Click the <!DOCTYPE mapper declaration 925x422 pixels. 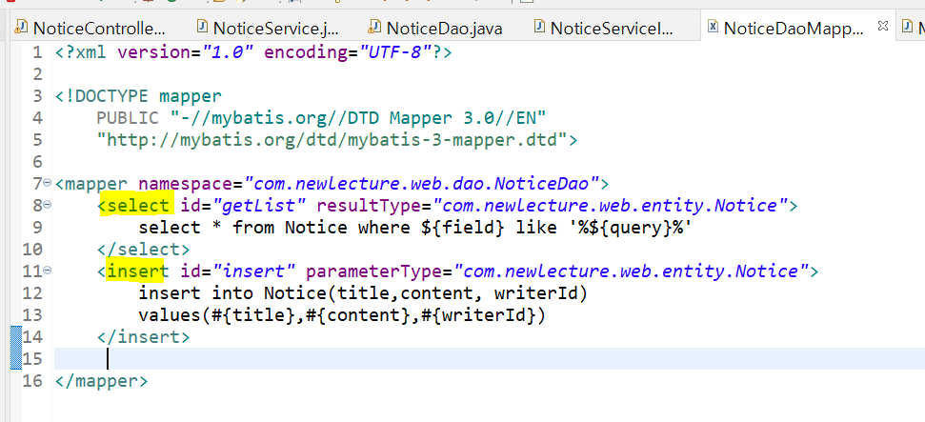[139, 96]
